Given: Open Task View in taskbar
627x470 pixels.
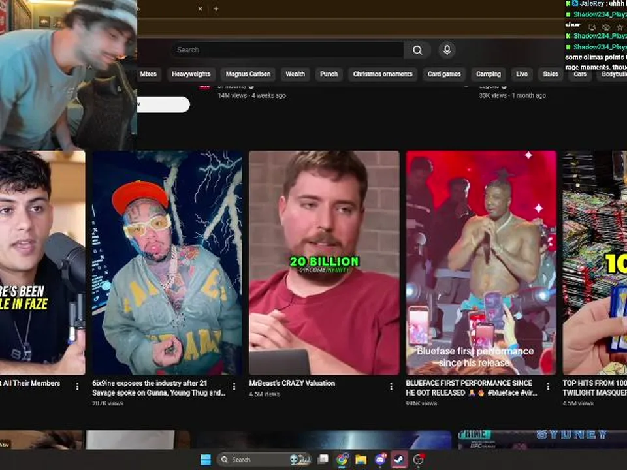Looking at the screenshot, I should (323, 460).
